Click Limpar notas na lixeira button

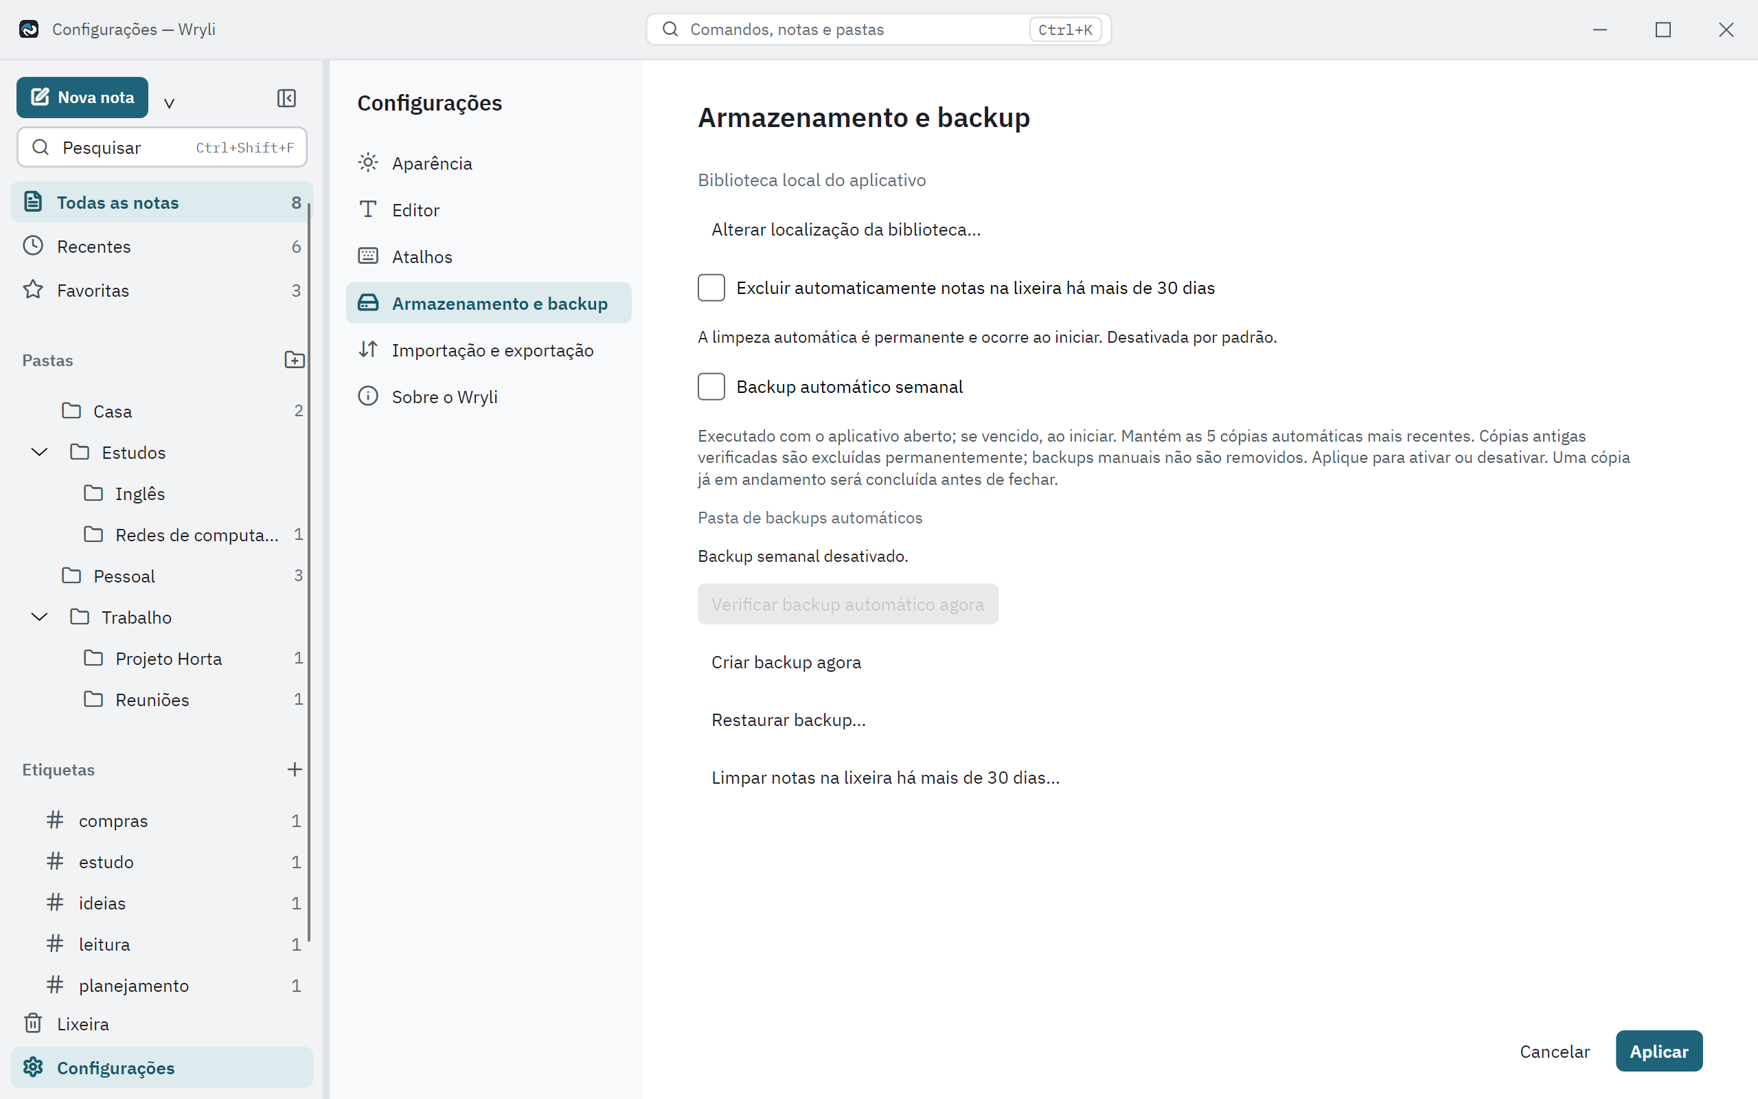pyautogui.click(x=886, y=778)
